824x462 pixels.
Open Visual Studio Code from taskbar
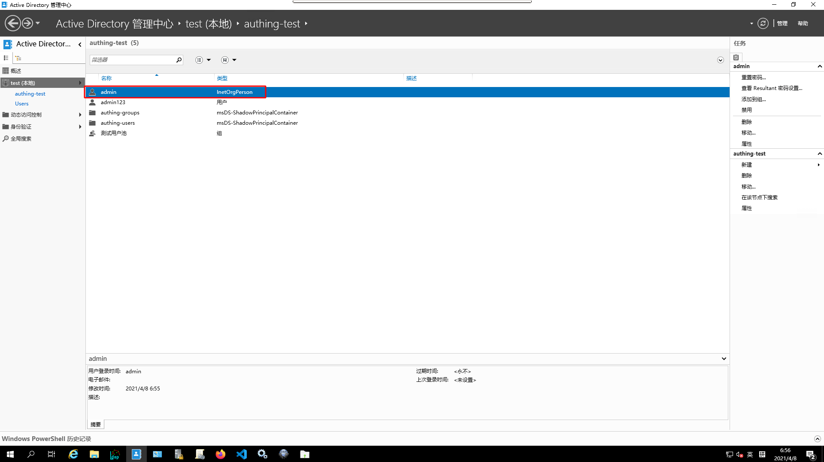pyautogui.click(x=242, y=454)
